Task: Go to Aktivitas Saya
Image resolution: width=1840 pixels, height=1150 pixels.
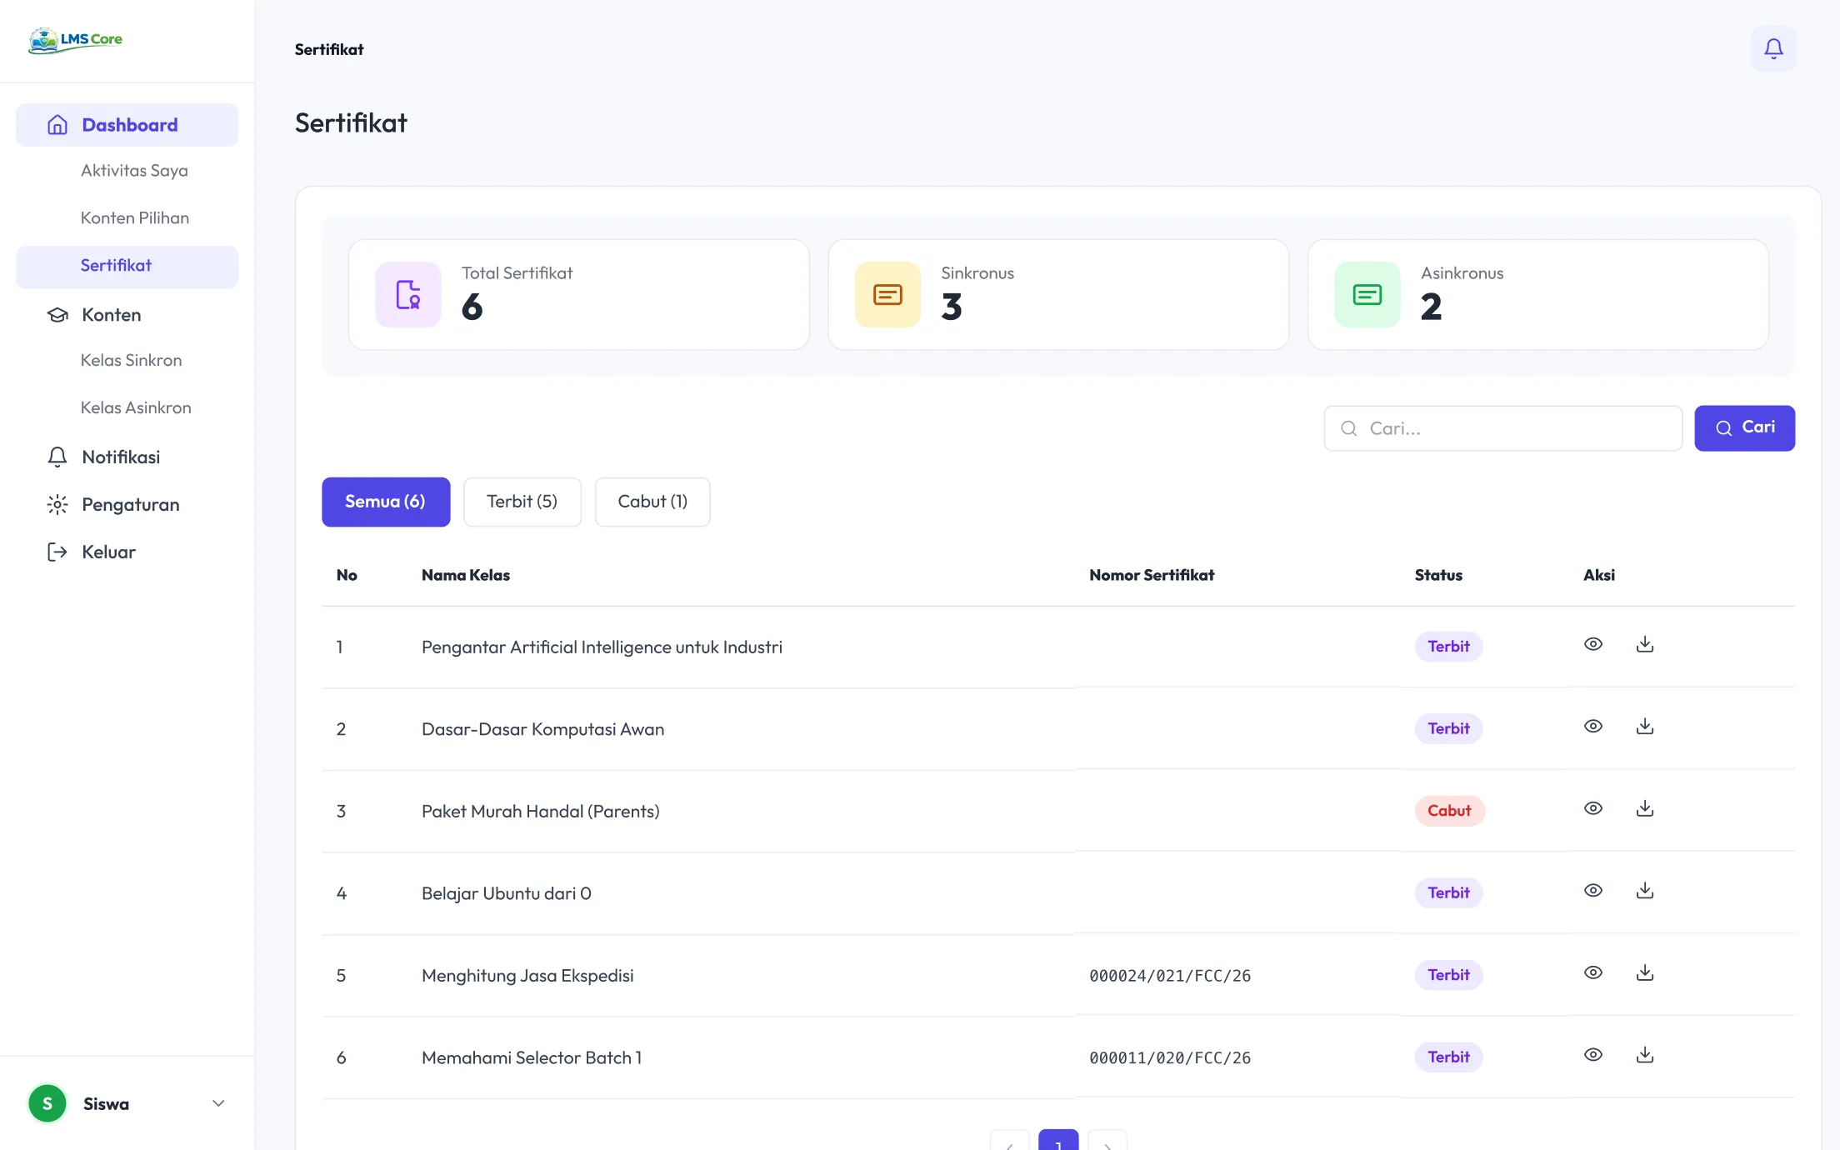Action: [134, 171]
